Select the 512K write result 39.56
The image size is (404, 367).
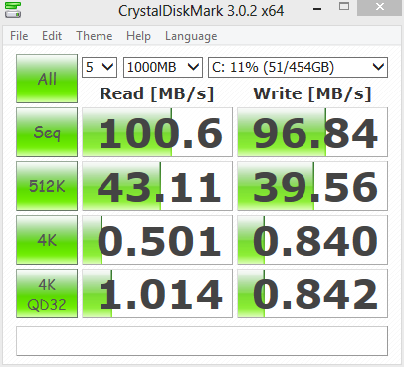[x=312, y=186]
